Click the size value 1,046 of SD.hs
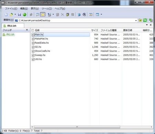155x134 pixels. tap(95, 47)
